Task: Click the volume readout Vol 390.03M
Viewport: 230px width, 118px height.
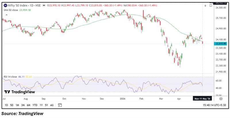Action: 130,5
